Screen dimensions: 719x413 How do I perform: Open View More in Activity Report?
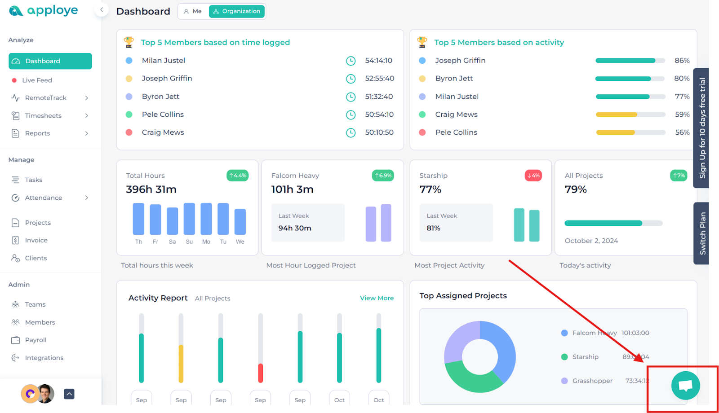pyautogui.click(x=377, y=298)
